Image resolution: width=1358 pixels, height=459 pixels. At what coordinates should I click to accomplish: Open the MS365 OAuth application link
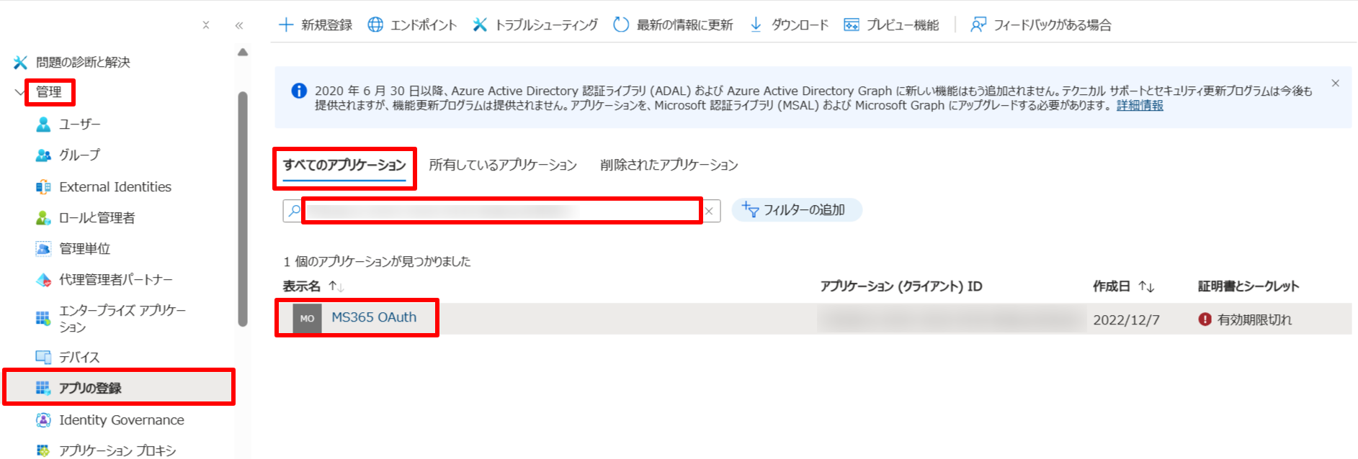coord(374,317)
